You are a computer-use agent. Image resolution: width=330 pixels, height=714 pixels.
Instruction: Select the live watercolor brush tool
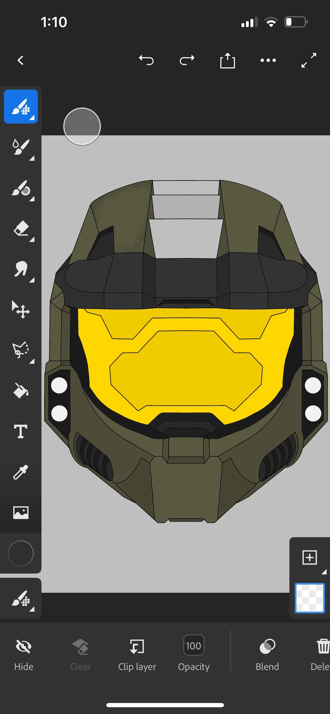click(21, 147)
